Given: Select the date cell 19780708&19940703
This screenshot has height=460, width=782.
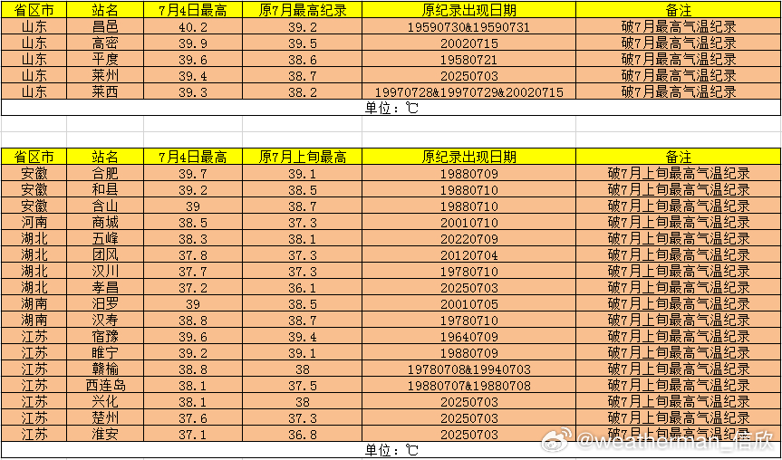Looking at the screenshot, I should coord(468,369).
